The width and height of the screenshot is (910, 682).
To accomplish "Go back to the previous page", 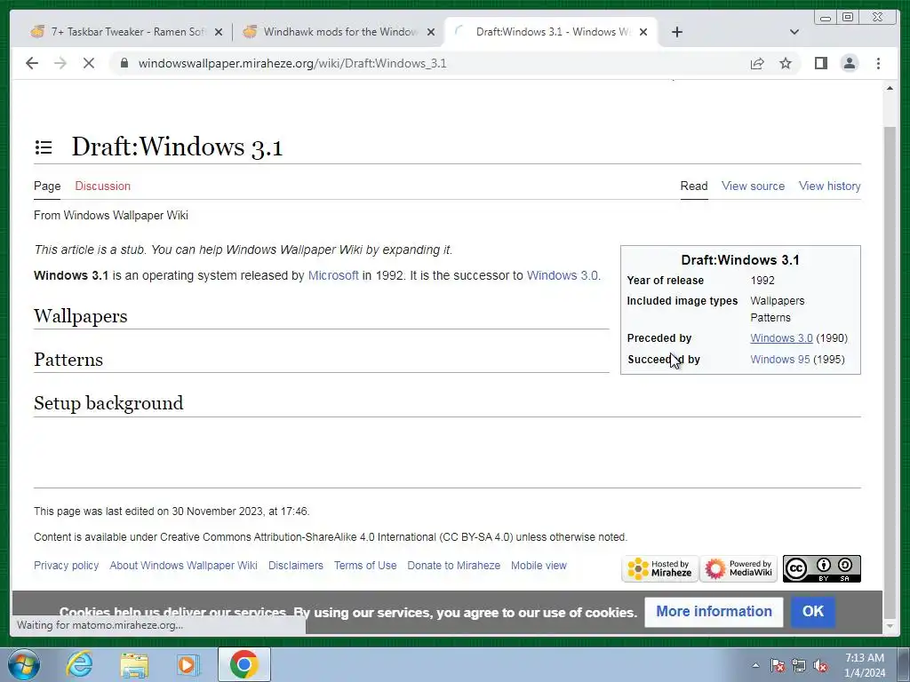I will (x=32, y=63).
